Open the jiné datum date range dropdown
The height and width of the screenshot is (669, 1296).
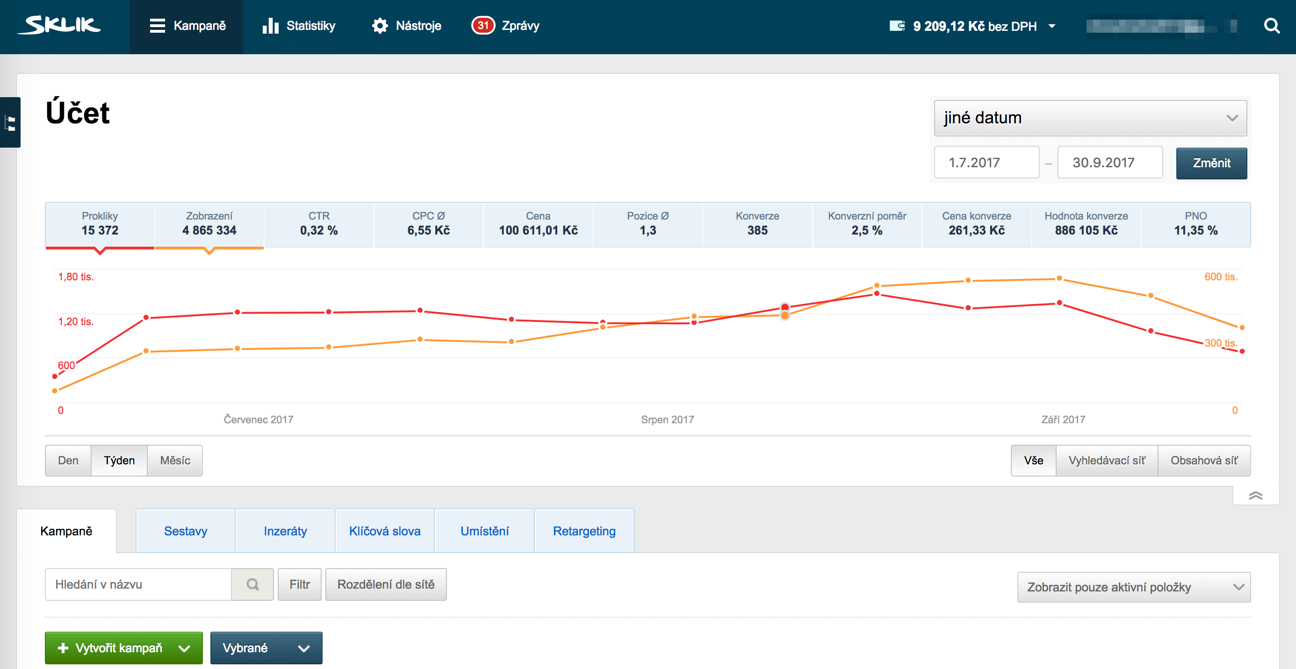[1090, 118]
